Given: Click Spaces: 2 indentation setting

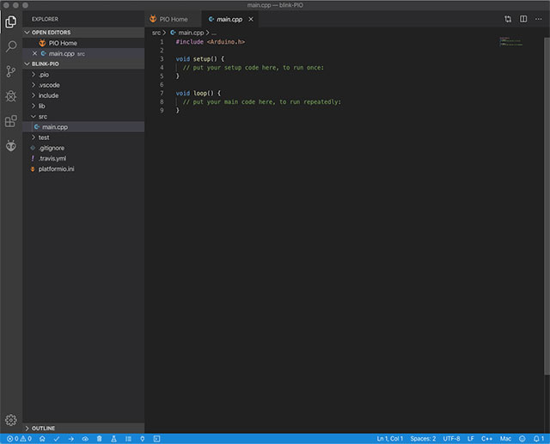Looking at the screenshot, I should 422,438.
